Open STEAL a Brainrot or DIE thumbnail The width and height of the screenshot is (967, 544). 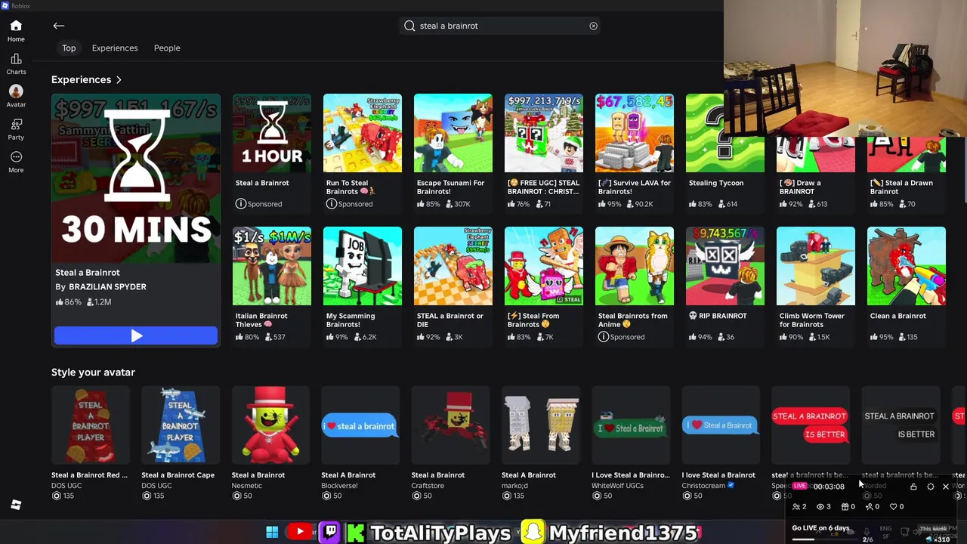pos(453,266)
